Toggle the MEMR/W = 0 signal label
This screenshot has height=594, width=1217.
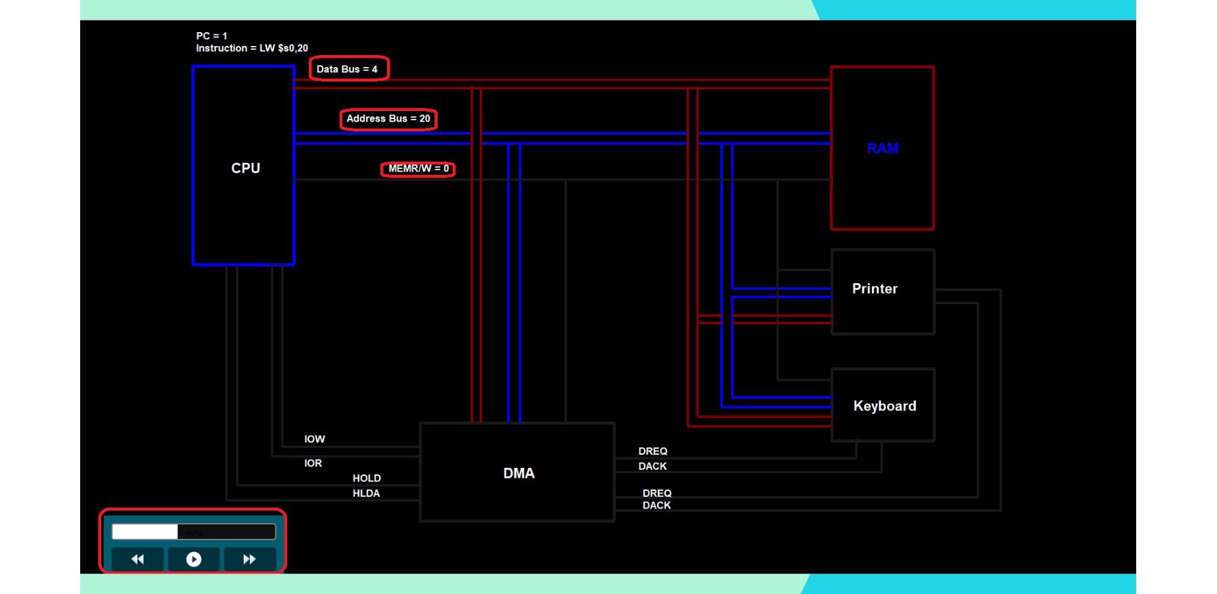pyautogui.click(x=419, y=168)
